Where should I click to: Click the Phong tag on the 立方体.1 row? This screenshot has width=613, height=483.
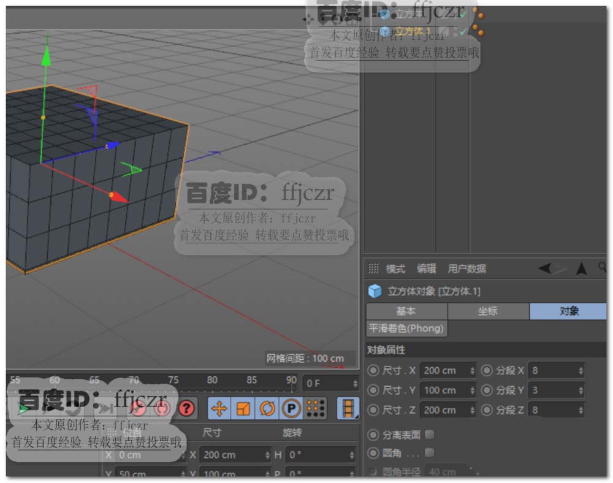coord(478,31)
